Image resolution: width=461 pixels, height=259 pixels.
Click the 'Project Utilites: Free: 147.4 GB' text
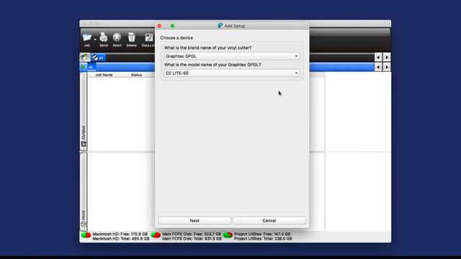262,234
